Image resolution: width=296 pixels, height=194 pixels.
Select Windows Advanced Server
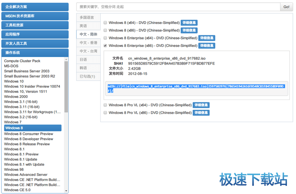(x=26, y=175)
